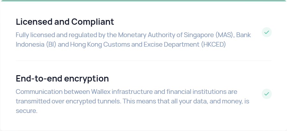Click the phrase "encrypted tunnels"

click(x=101, y=102)
